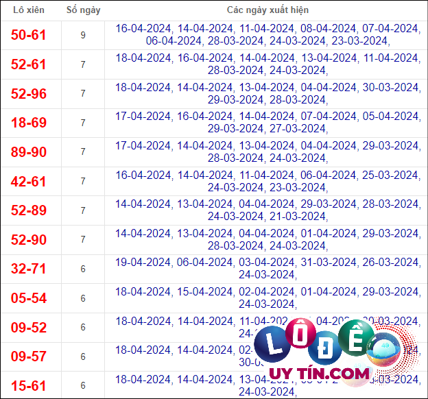This screenshot has height=399, width=428.
Task: Select the 42-61 lô xiên pair
Action: [x=28, y=182]
